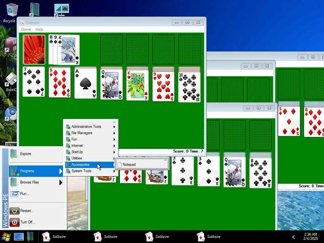Expand Administrative Tools submenu
The image size is (324, 243).
click(90, 127)
